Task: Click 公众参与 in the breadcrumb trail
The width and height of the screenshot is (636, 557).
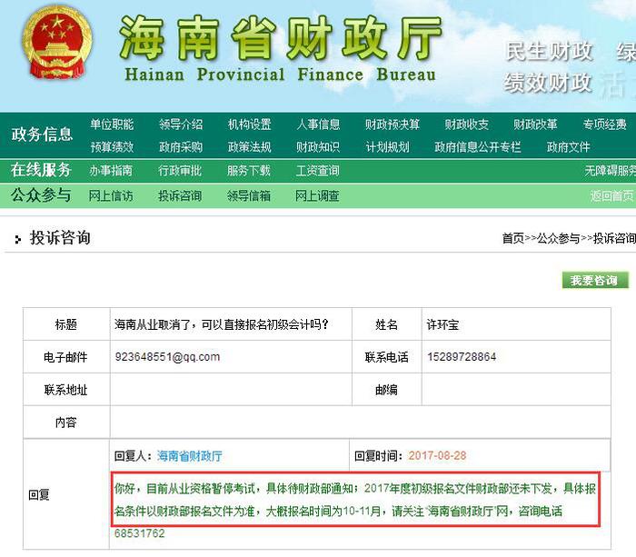Action: point(558,238)
